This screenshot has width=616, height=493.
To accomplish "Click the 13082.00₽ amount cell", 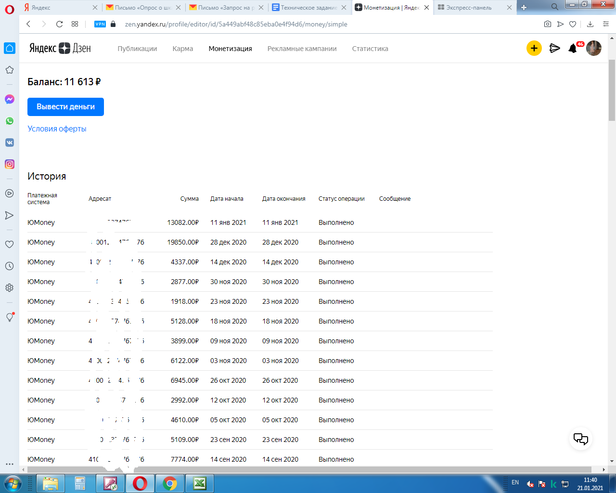I will (x=183, y=222).
